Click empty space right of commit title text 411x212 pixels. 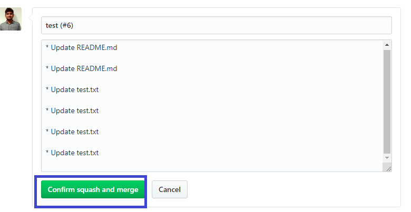pyautogui.click(x=237, y=25)
